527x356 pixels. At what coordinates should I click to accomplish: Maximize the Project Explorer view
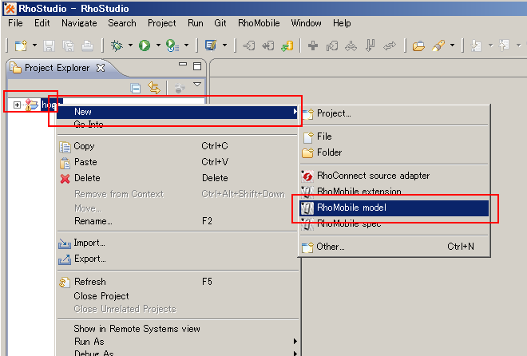(197, 66)
